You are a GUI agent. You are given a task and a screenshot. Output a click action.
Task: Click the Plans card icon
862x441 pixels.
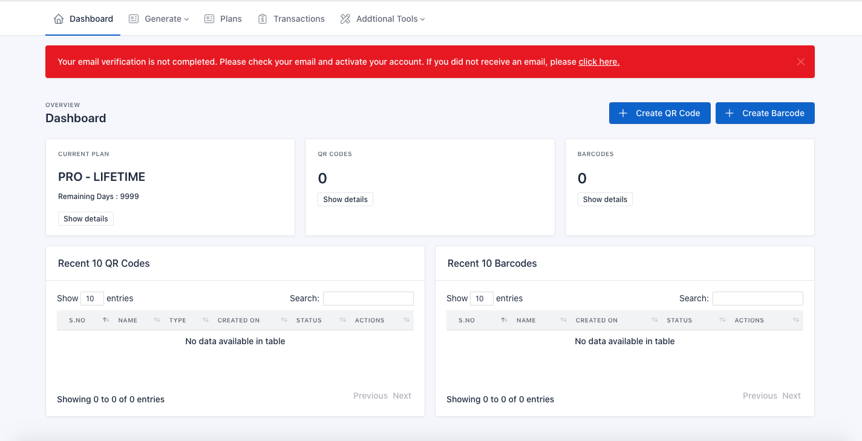209,19
